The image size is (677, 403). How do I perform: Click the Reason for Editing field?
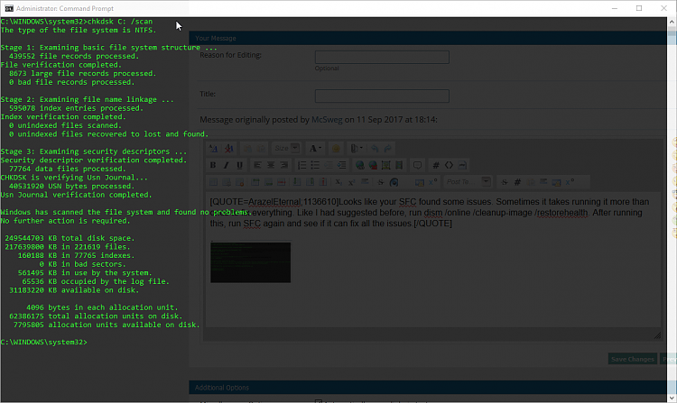382,57
